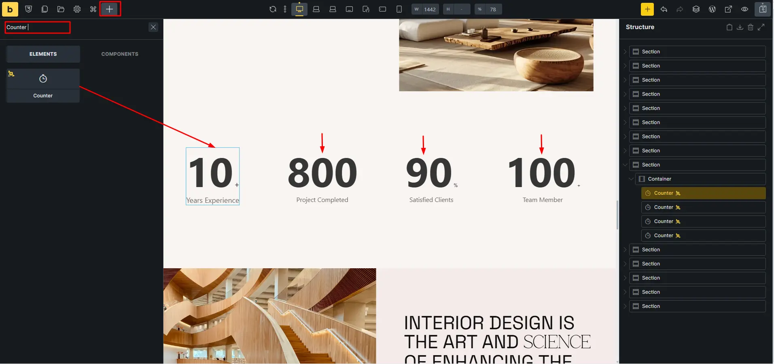Click the 'INTERIOR DESIGN IS' heading
The width and height of the screenshot is (774, 364).
pyautogui.click(x=489, y=323)
